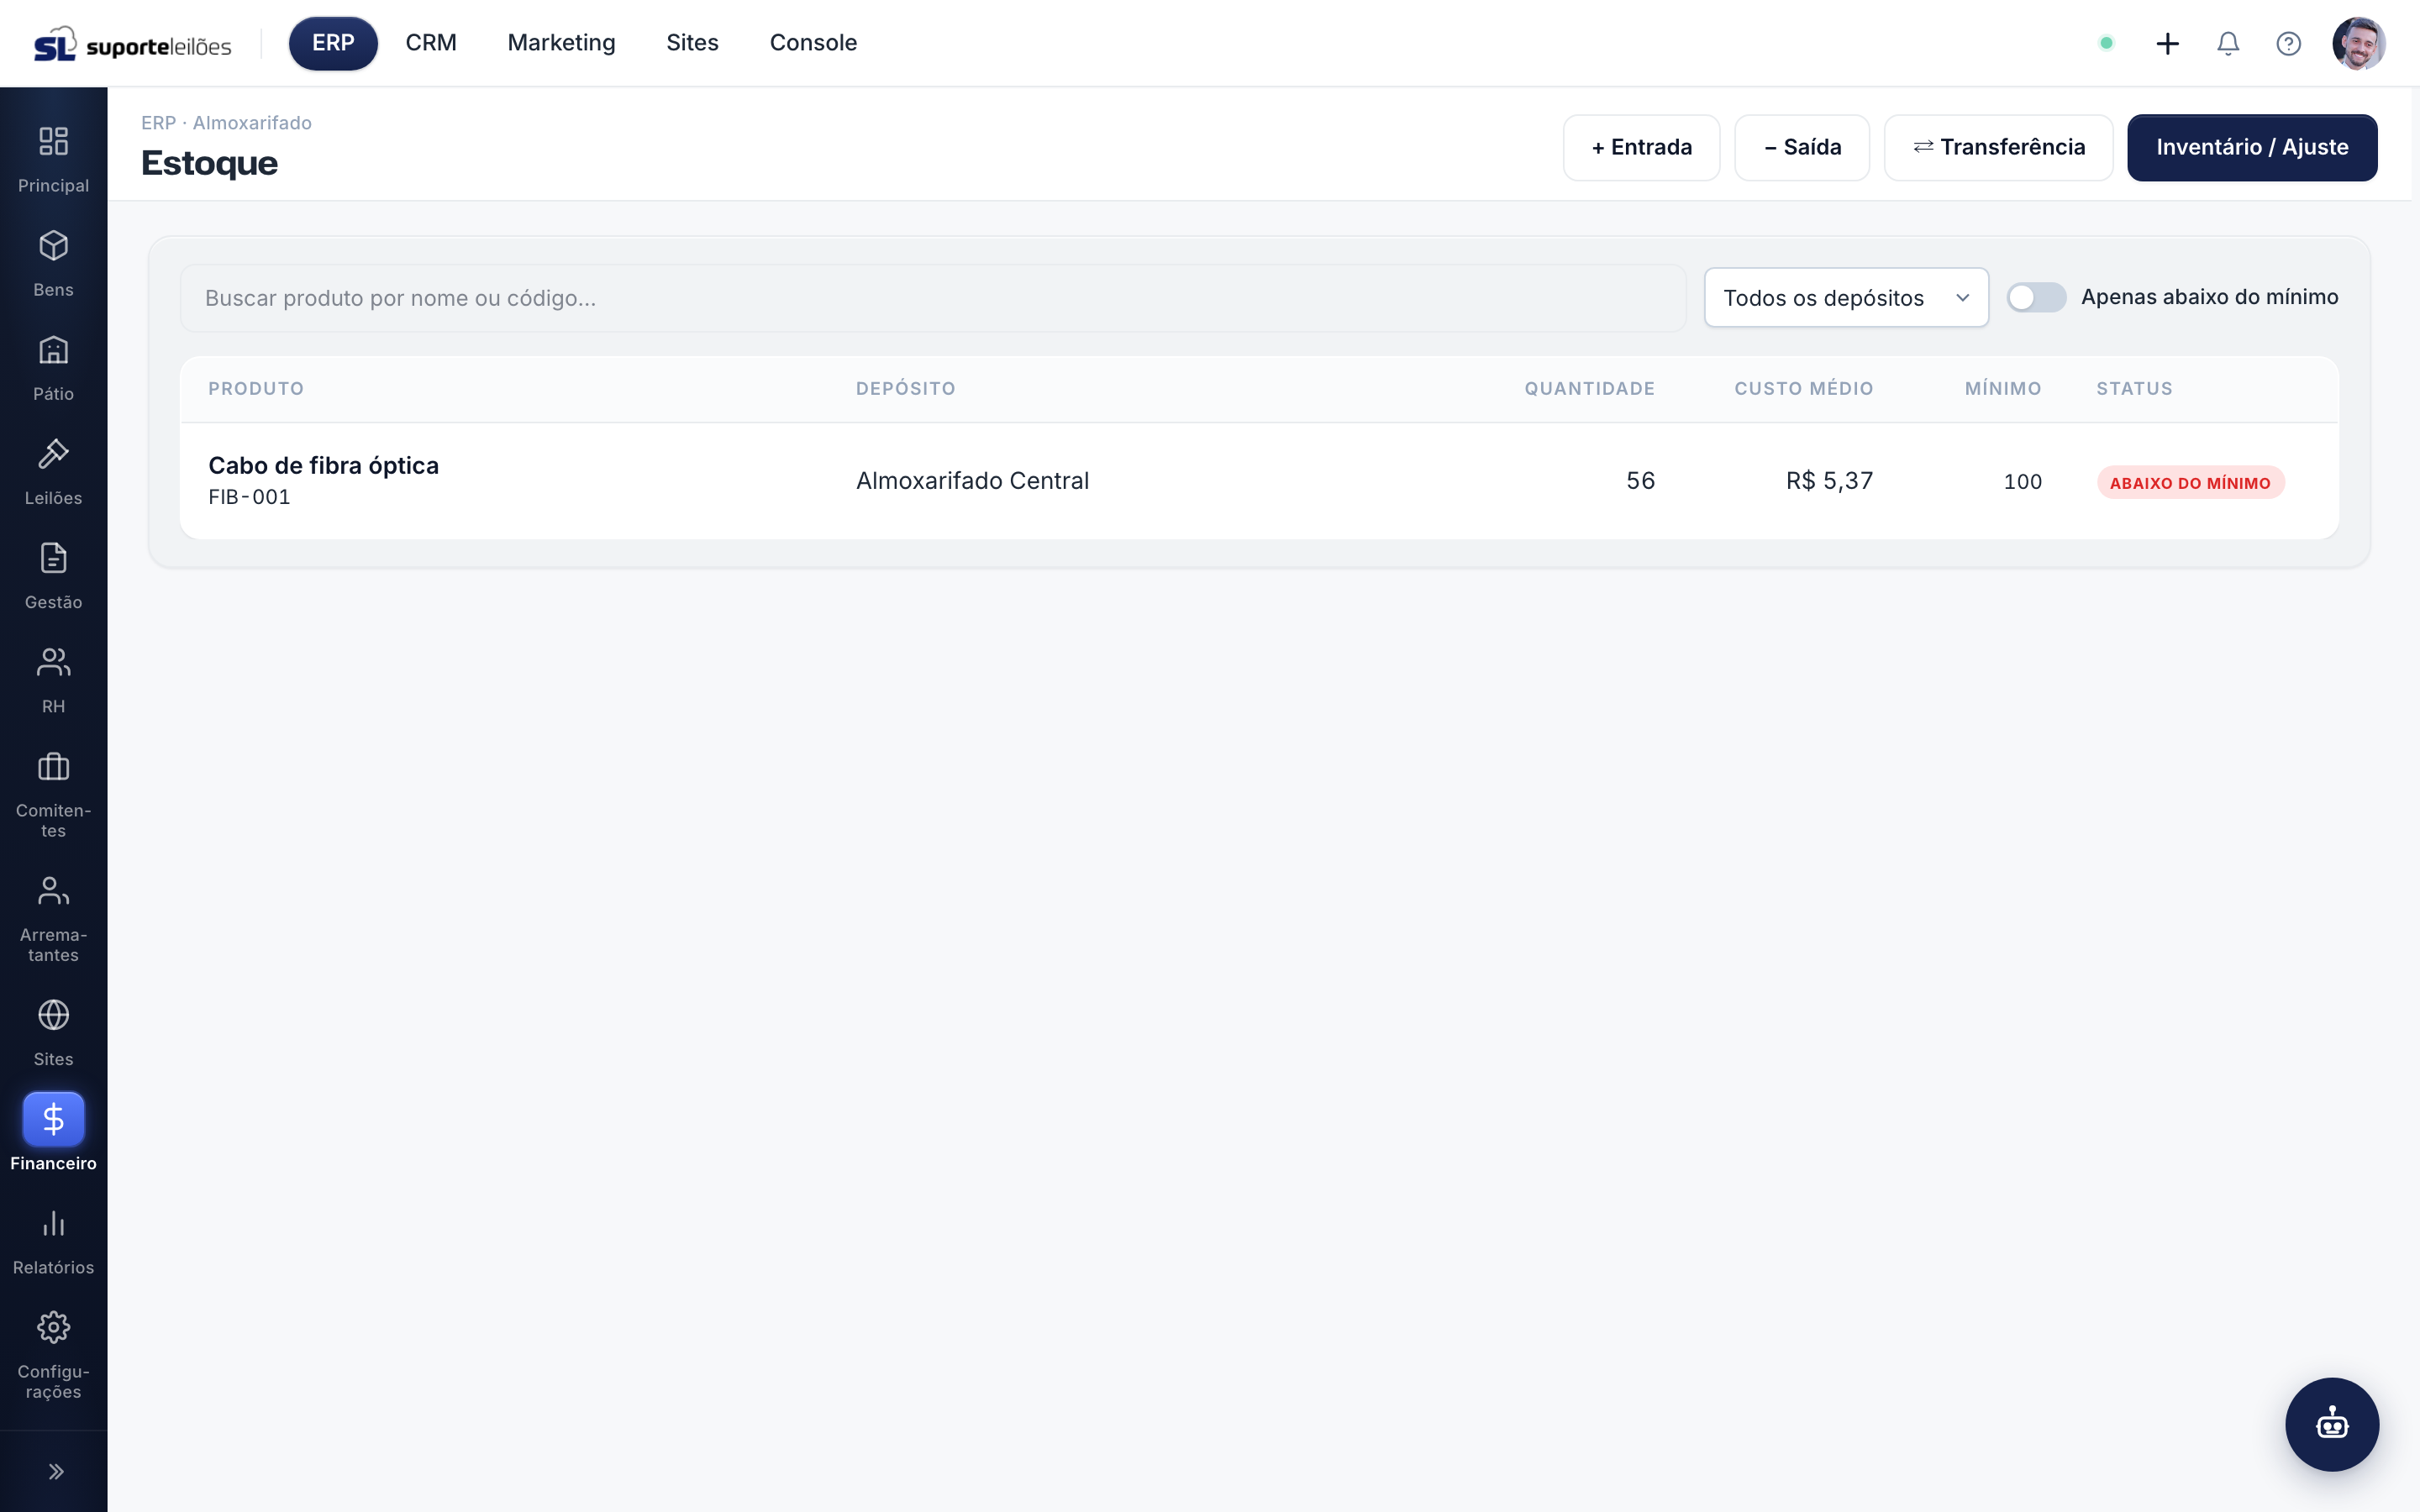Click the CUSTO MÉDIO column header

pyautogui.click(x=1803, y=388)
